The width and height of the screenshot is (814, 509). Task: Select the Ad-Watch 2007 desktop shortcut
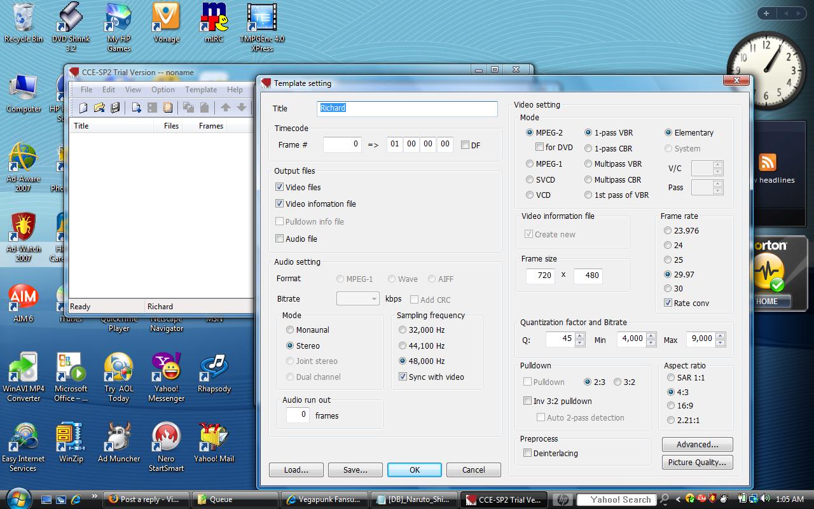(x=24, y=237)
